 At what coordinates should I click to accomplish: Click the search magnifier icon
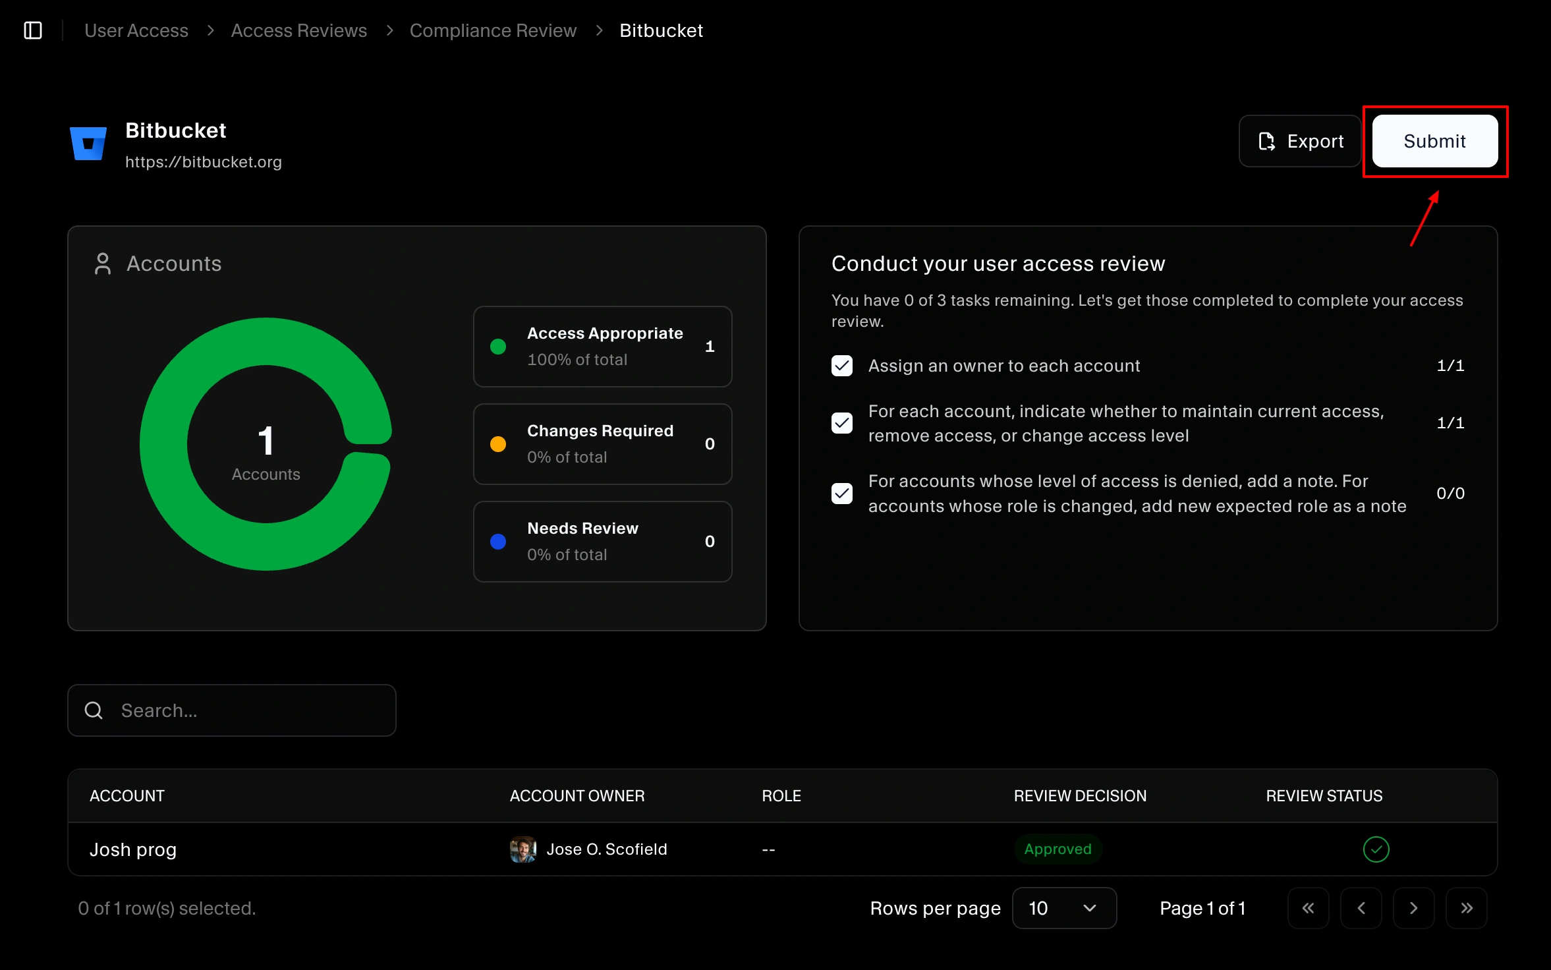coord(93,710)
